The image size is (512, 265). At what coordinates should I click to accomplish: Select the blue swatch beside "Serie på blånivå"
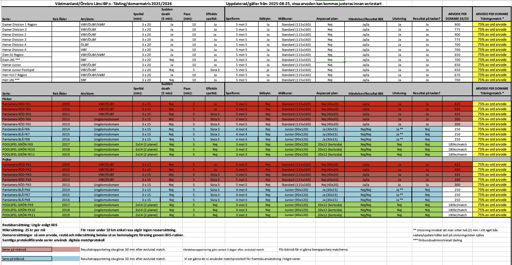click(66, 259)
